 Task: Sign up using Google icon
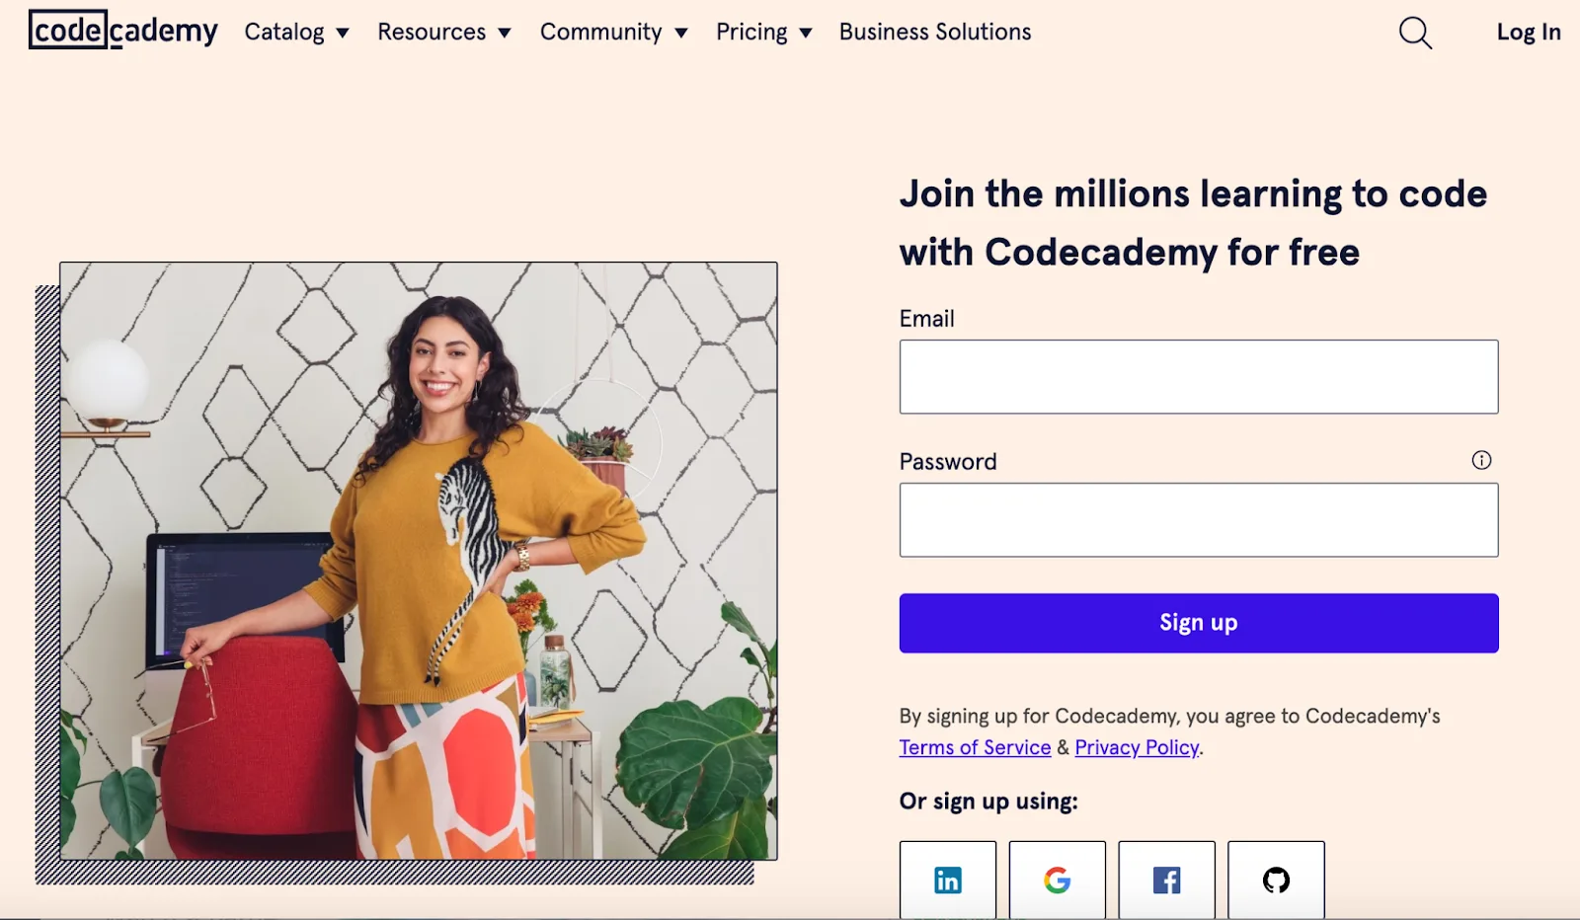(1057, 880)
